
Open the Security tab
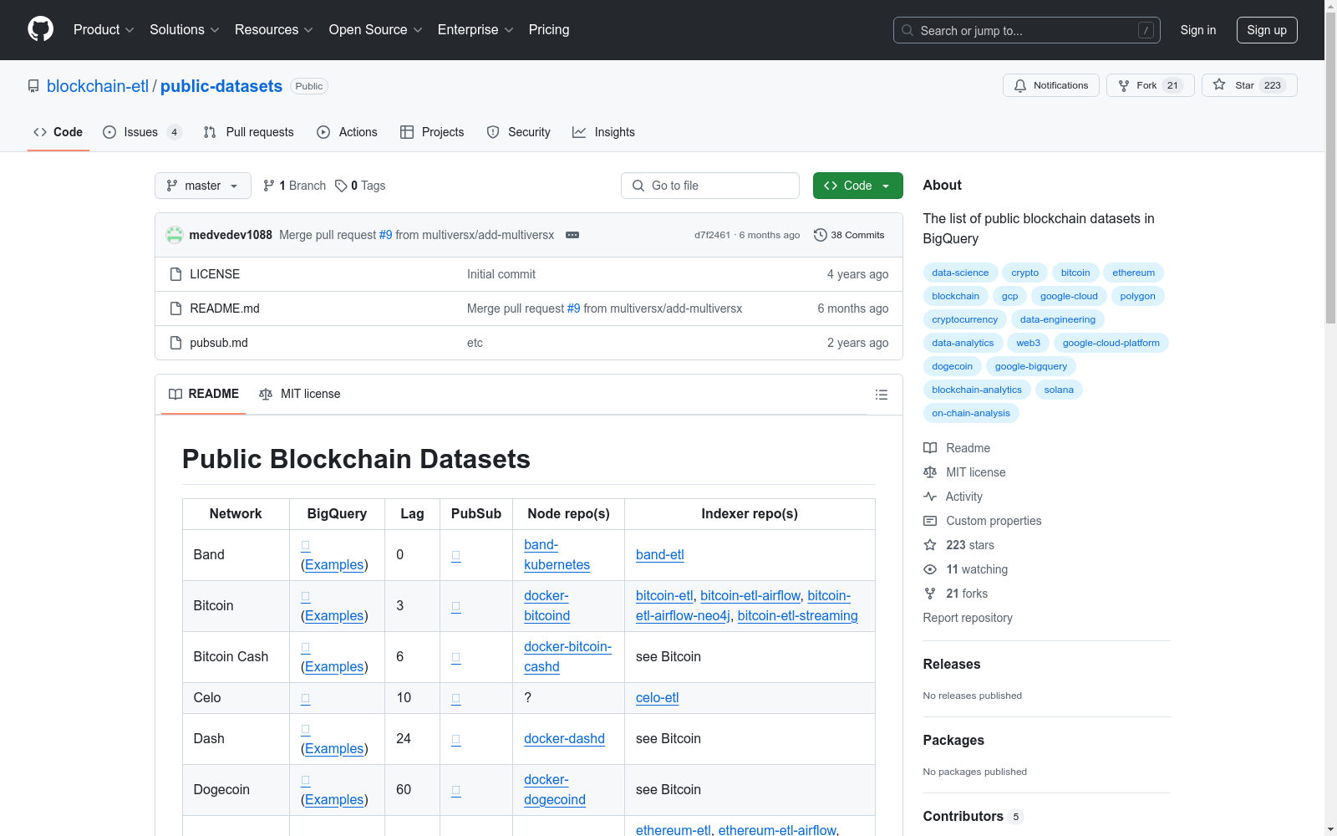[x=518, y=132]
